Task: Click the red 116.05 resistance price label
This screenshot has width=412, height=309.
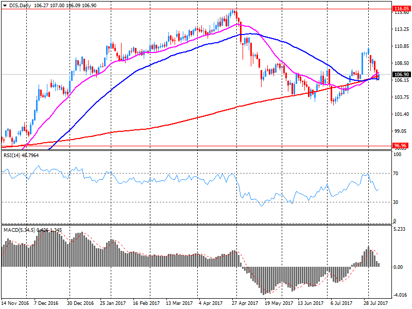Action: tap(402, 9)
